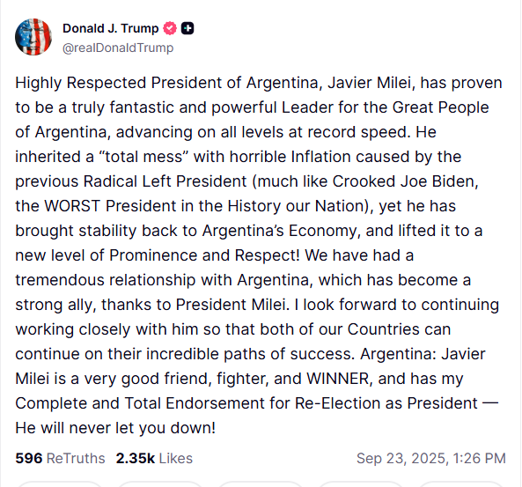Click the black plus badge beside the name
Screen dimensions: 522x487
[x=187, y=29]
